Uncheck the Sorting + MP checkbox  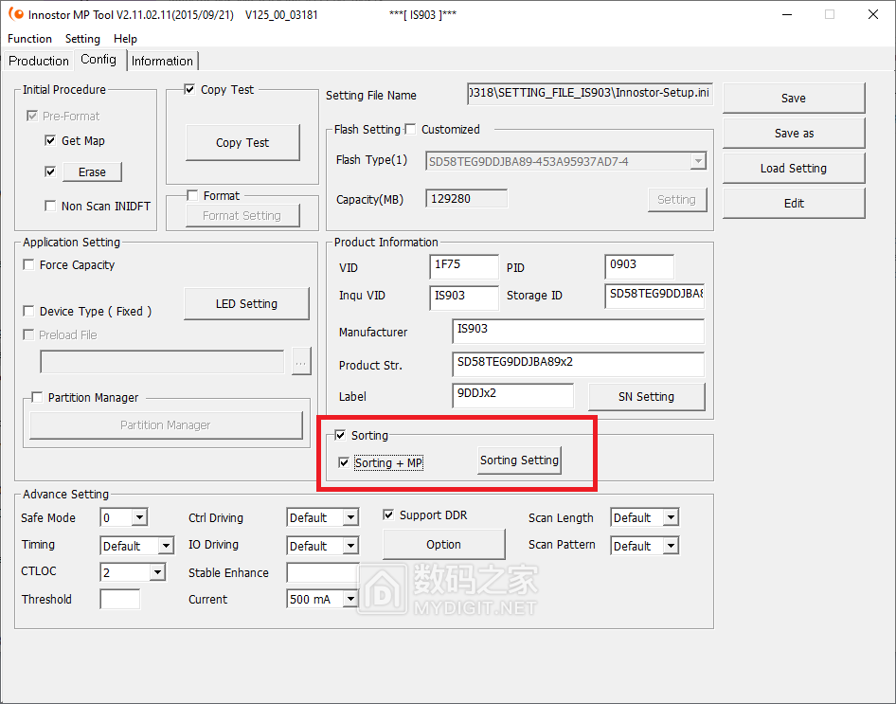pos(345,463)
